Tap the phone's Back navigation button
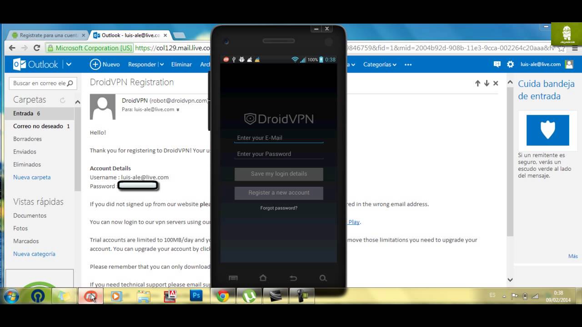Viewport: 582px width, 327px height. 293,278
